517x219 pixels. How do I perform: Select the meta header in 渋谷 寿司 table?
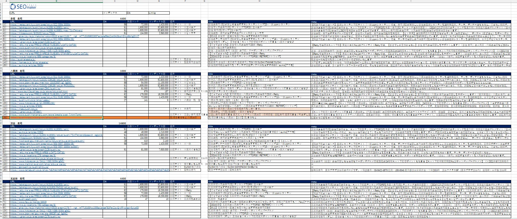411,126
